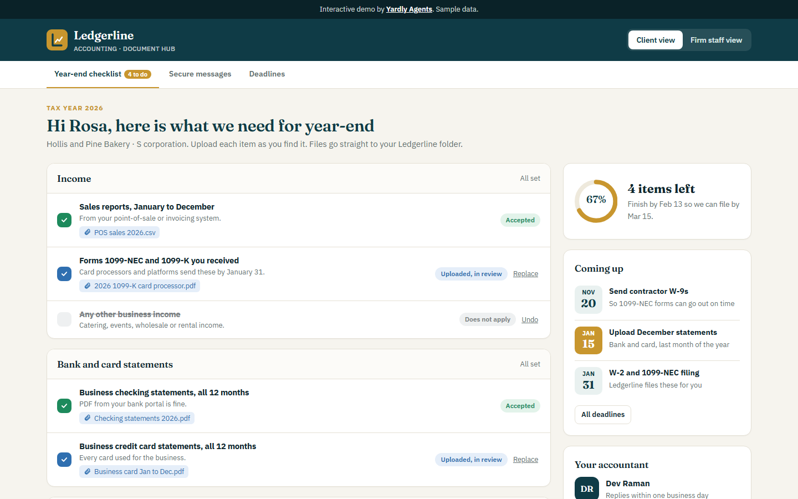Toggle the Business credit card statements checkbox
Viewport: 798px width, 499px height.
[64, 460]
